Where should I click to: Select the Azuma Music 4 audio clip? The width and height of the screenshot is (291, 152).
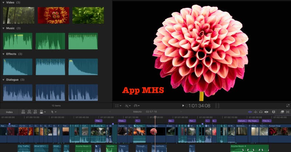click(x=250, y=148)
